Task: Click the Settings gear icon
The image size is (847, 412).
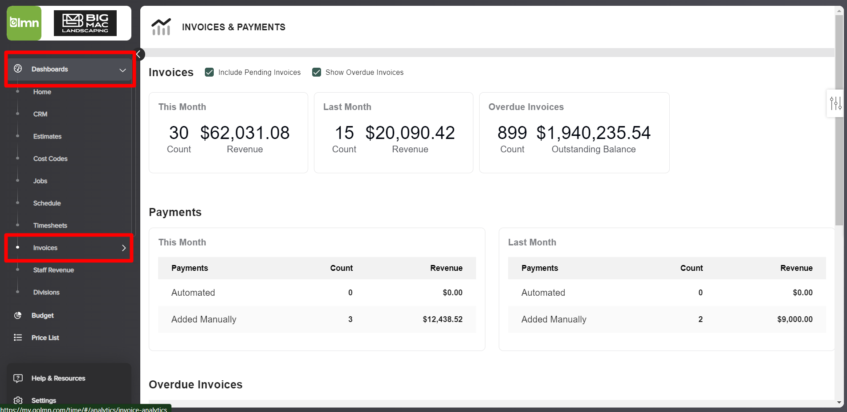Action: click(x=18, y=400)
